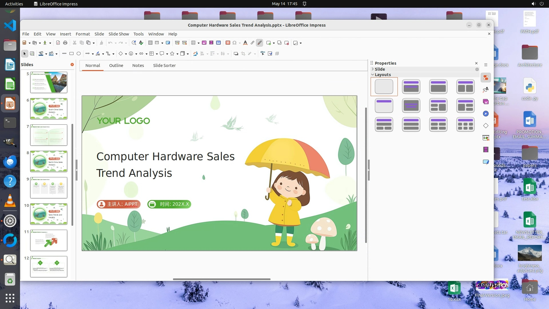
Task: Open the Insert Table dropdown arrow
Action: coord(198,43)
